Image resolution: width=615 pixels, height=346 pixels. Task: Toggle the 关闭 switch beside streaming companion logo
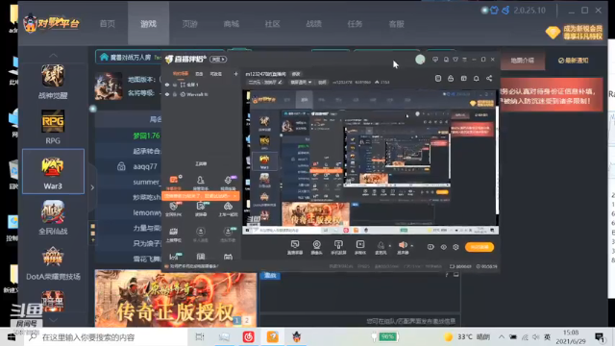[218, 60]
